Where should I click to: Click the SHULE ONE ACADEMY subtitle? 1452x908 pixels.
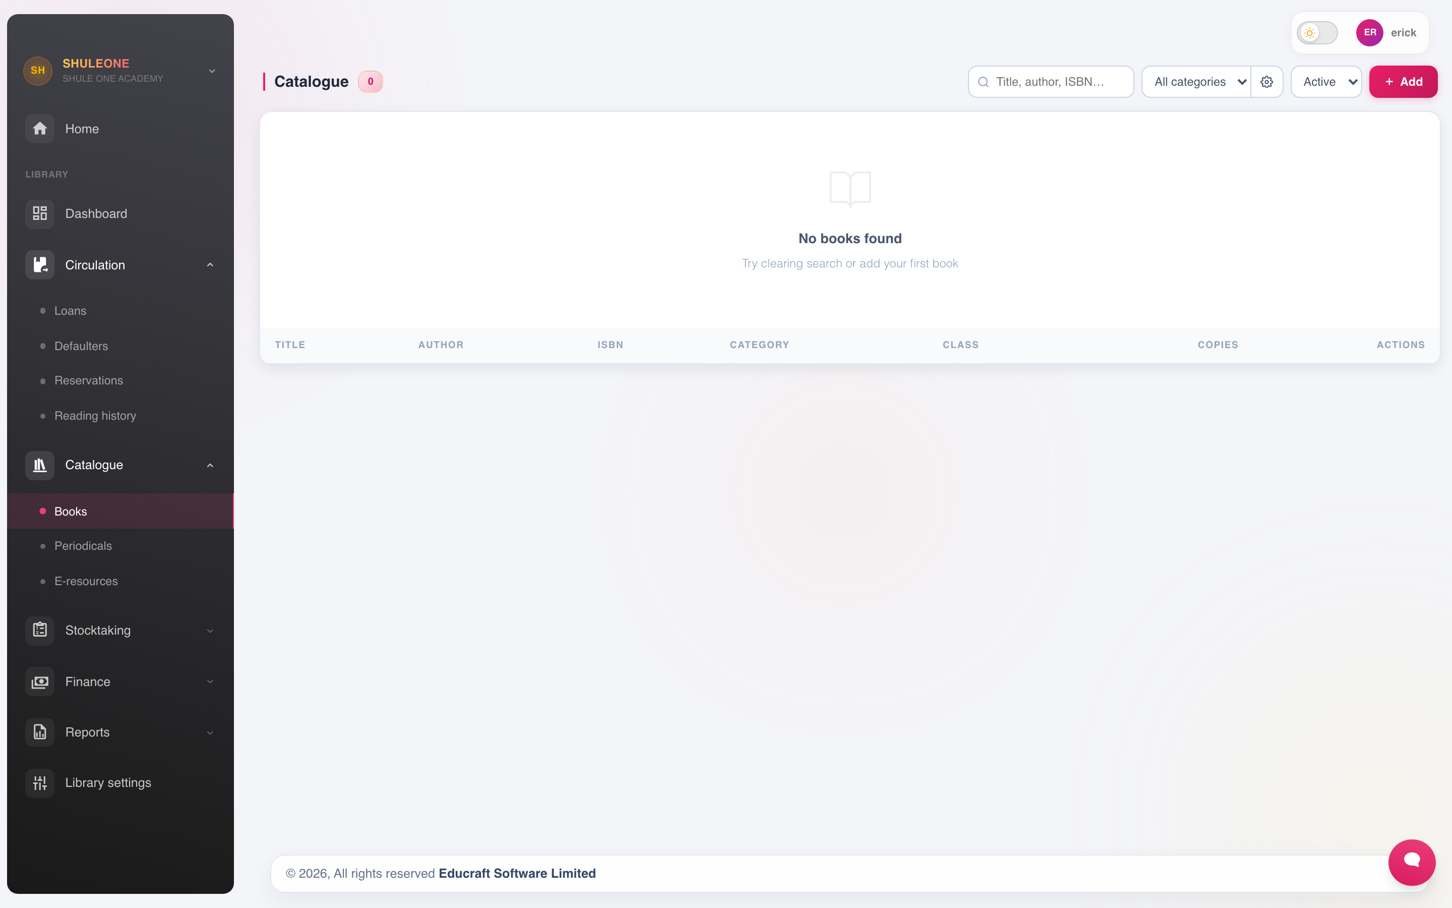click(x=113, y=79)
